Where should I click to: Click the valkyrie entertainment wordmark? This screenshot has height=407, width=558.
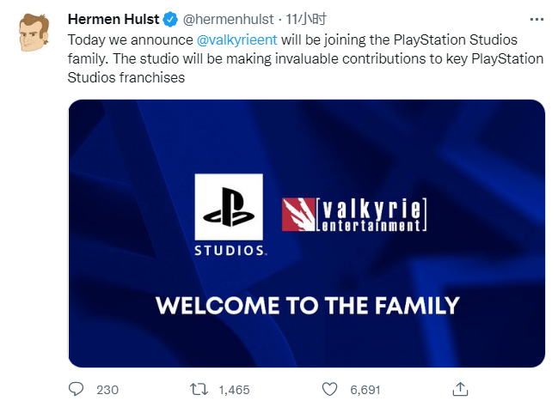[x=371, y=215]
